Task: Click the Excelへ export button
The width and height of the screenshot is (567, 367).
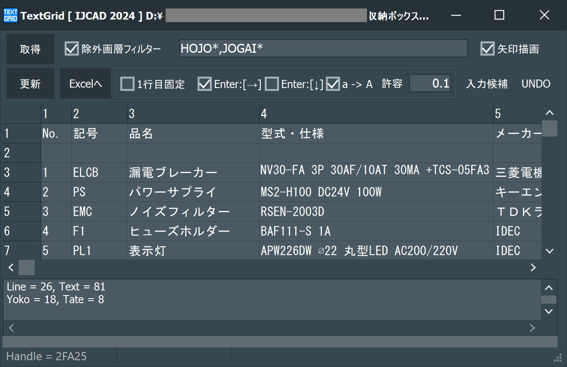Action: tap(85, 83)
